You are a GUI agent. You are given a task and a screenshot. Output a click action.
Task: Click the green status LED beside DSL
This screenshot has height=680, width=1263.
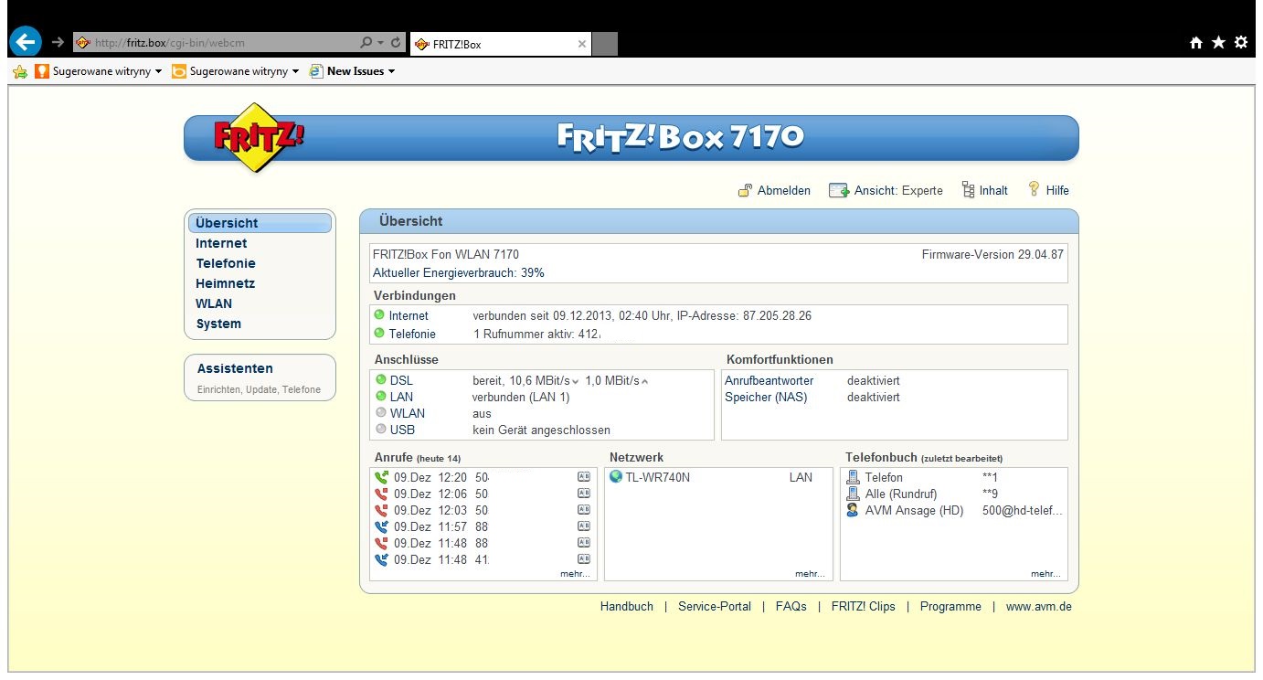click(381, 379)
